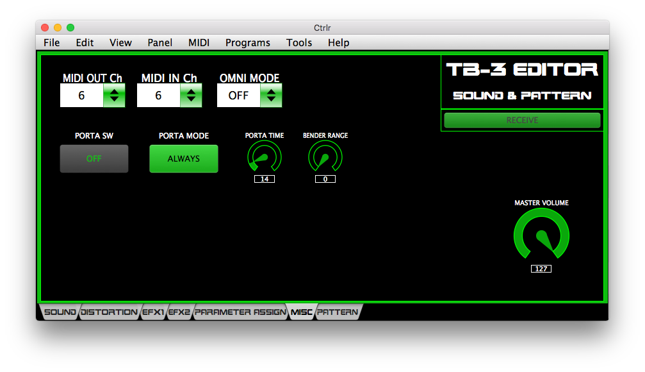Open the MIDI IN Ch dropdown arrows
Screen dimensions: 645x372
click(191, 96)
